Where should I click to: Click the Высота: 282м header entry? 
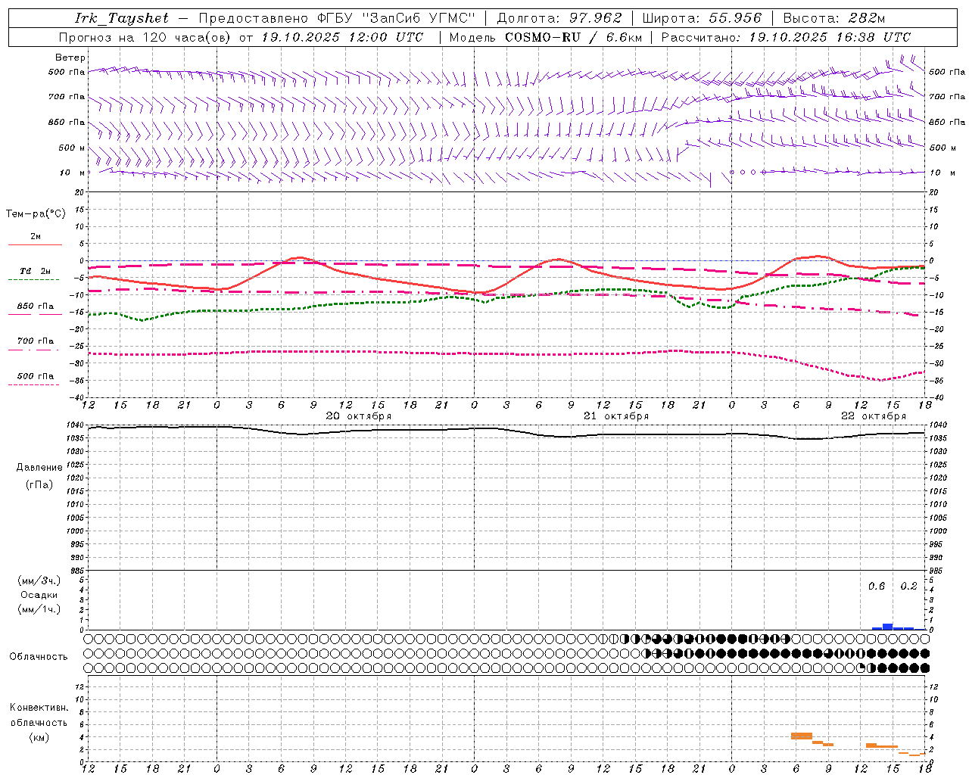(x=834, y=18)
